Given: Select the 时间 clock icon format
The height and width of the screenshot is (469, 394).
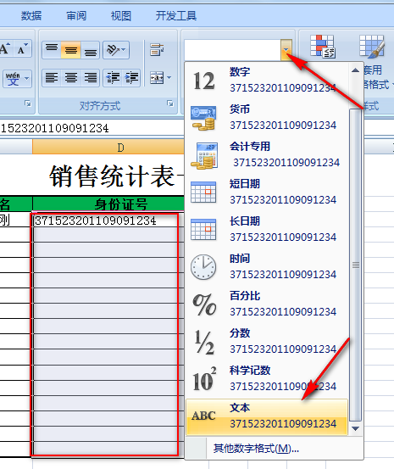Looking at the screenshot, I should [x=203, y=267].
